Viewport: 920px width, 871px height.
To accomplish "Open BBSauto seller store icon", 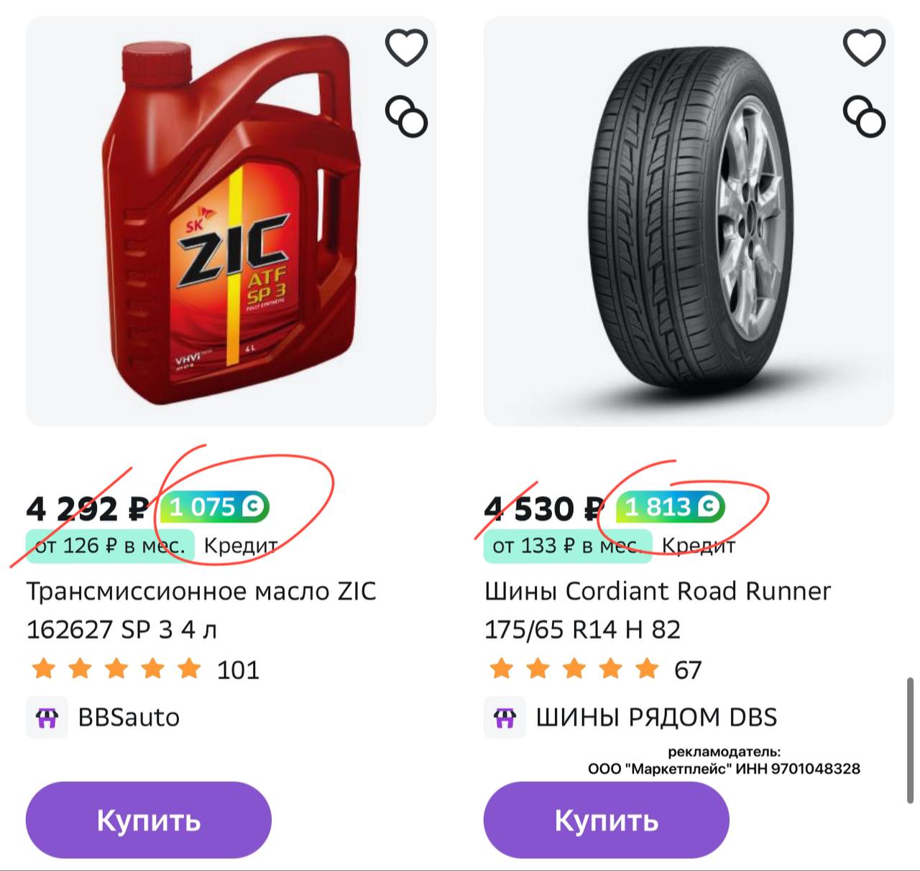I will (x=47, y=717).
